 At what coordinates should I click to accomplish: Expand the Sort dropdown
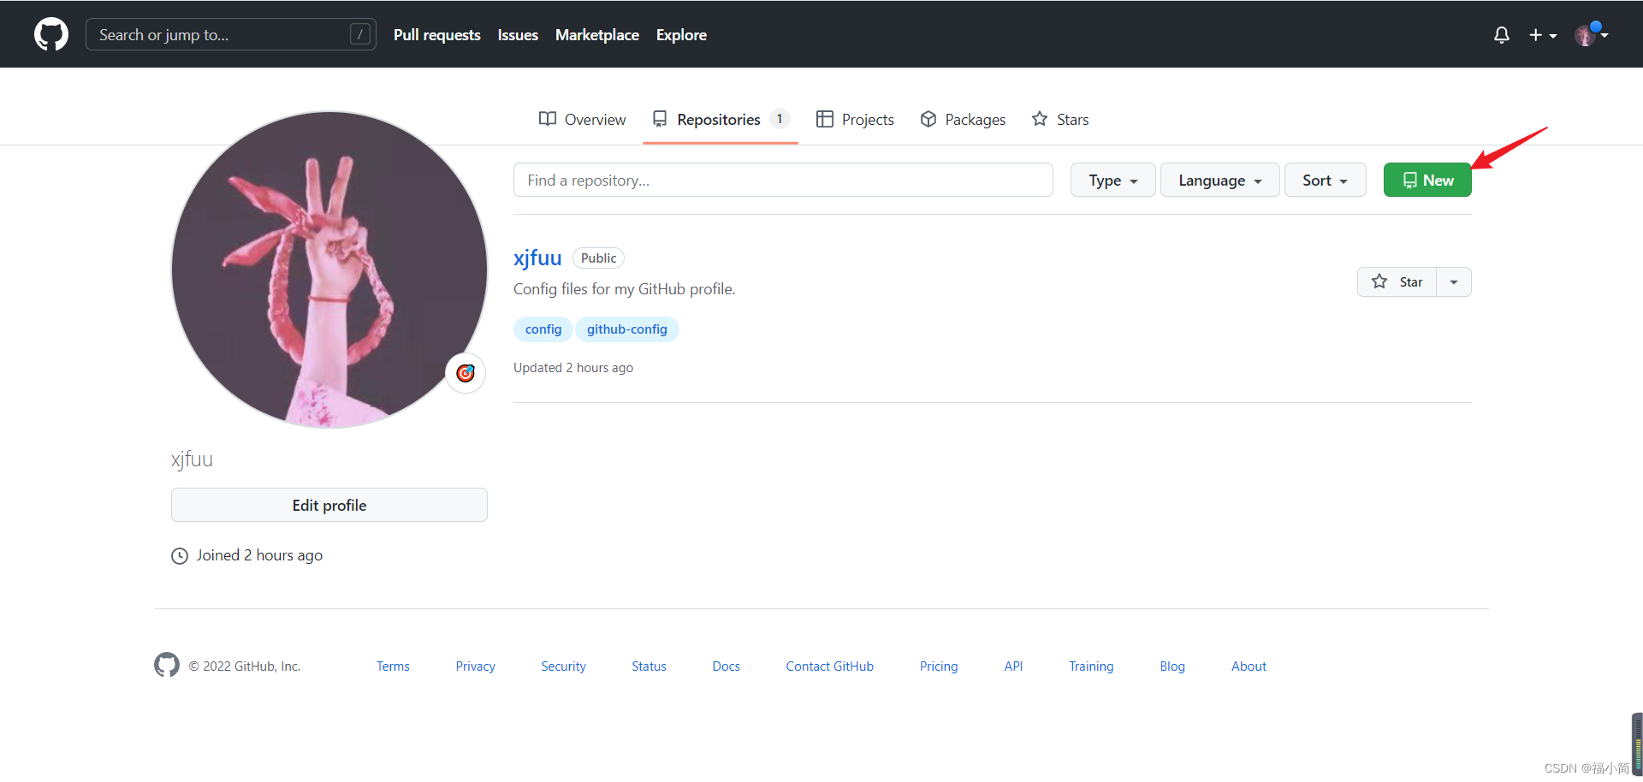[x=1325, y=180]
